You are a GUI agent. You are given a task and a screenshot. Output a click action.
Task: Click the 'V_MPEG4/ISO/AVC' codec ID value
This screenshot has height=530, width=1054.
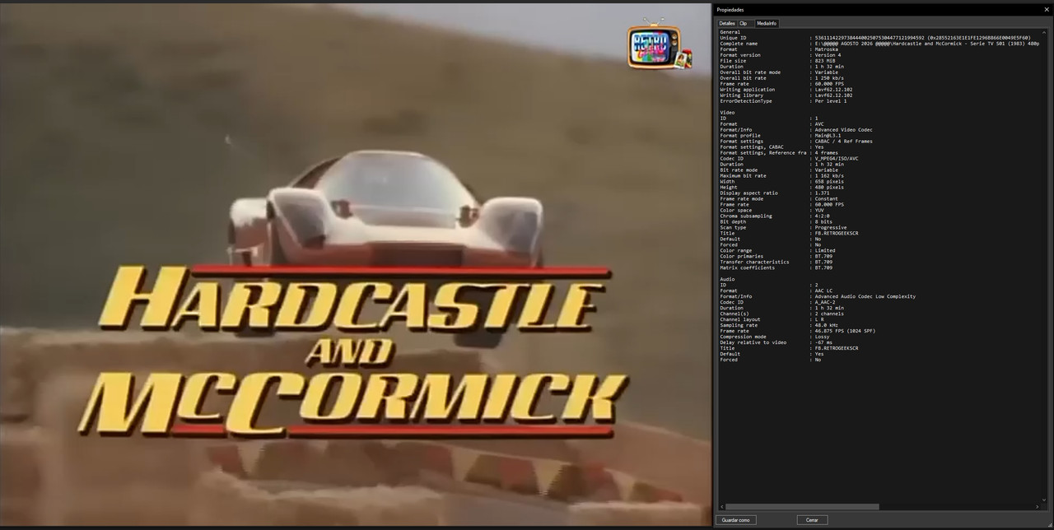tap(837, 159)
